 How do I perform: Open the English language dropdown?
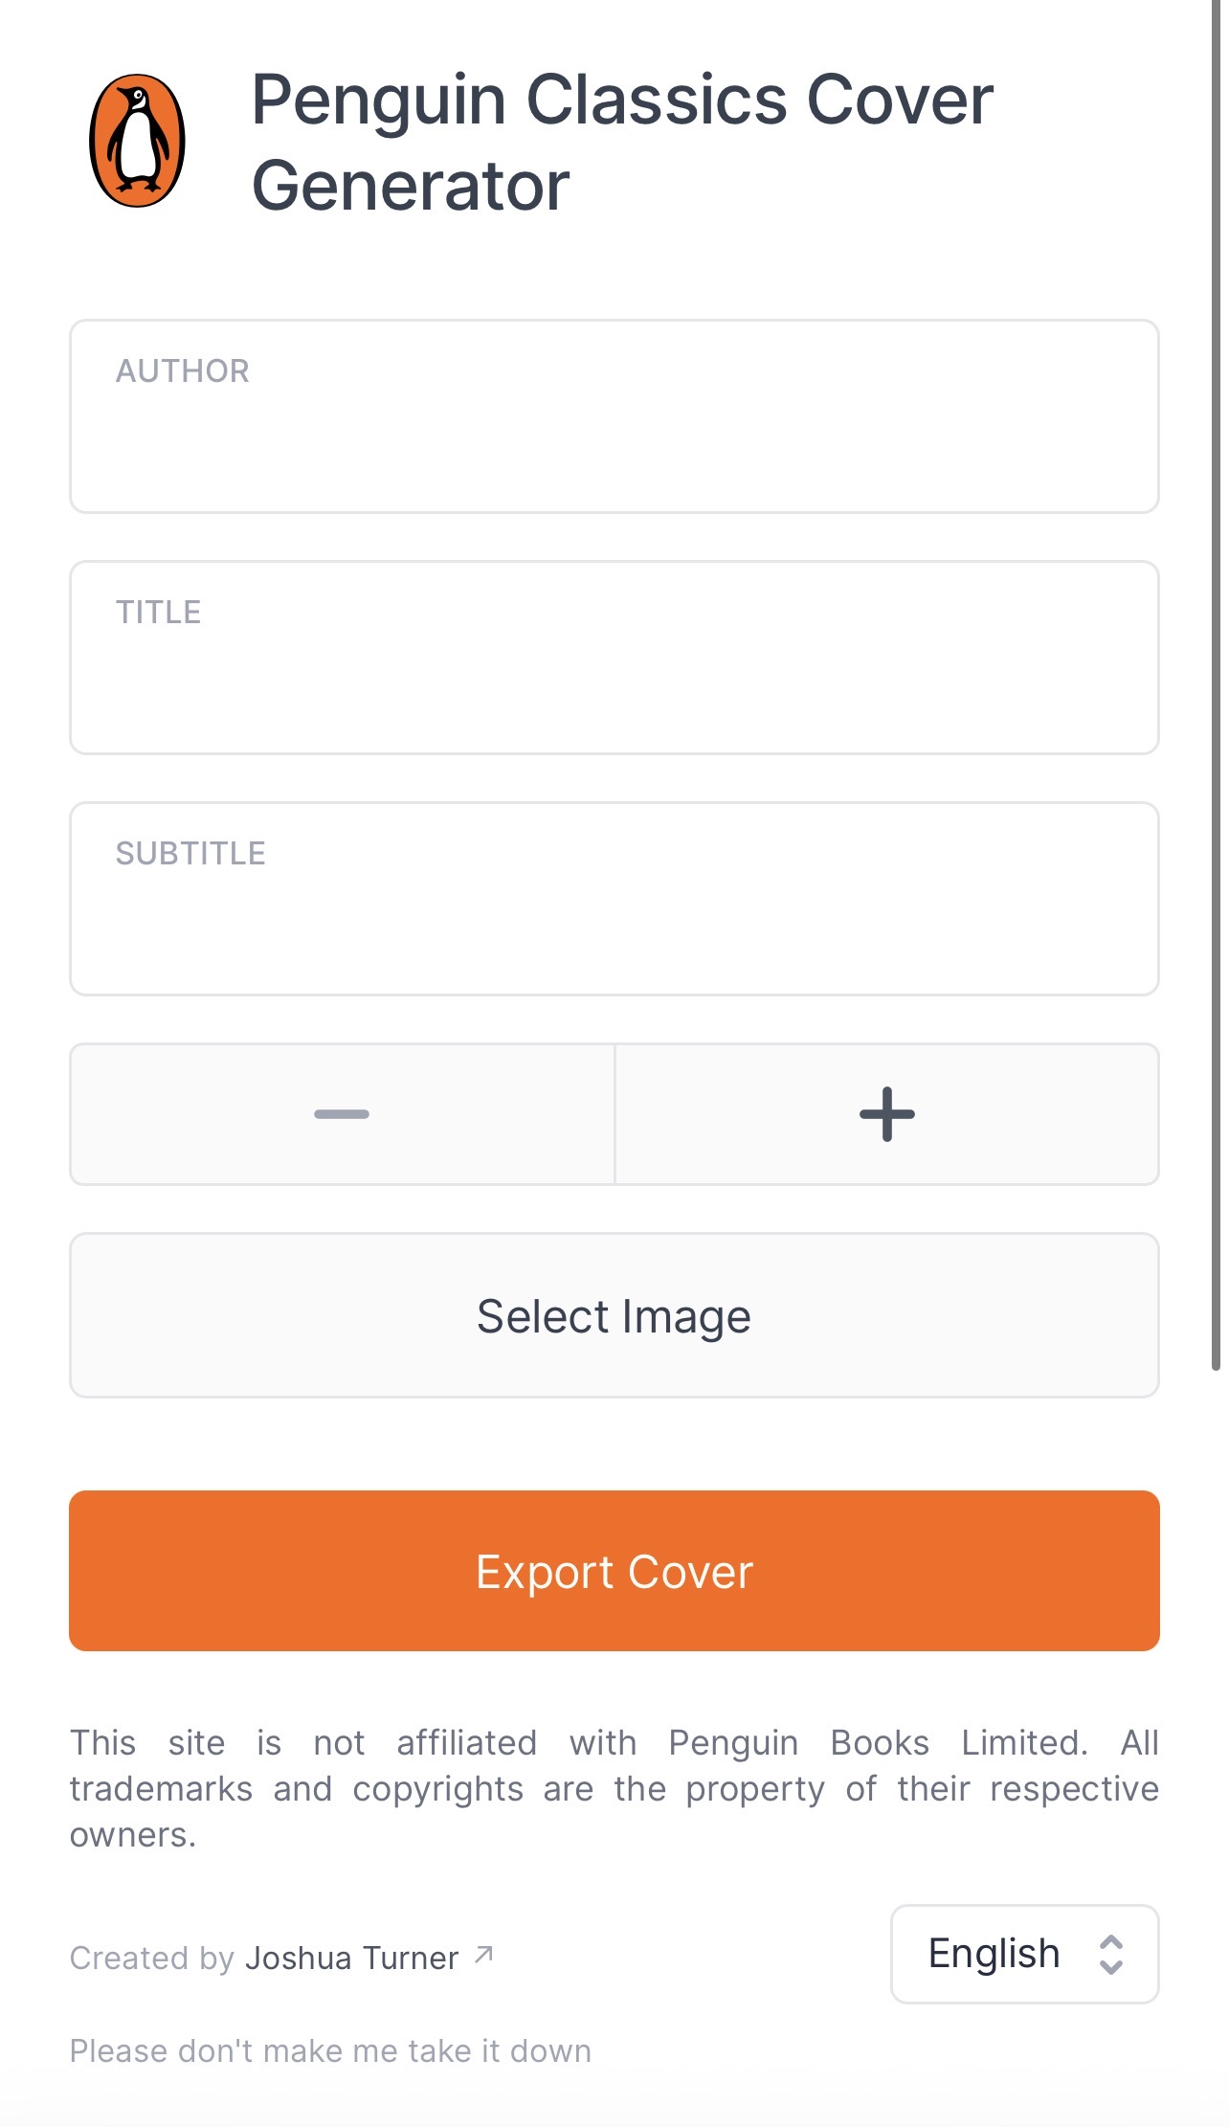[1025, 1954]
